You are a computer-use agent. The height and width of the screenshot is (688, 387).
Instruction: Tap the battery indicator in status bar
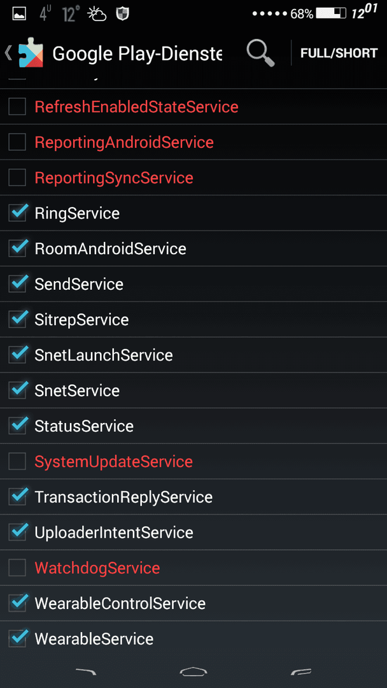(331, 13)
